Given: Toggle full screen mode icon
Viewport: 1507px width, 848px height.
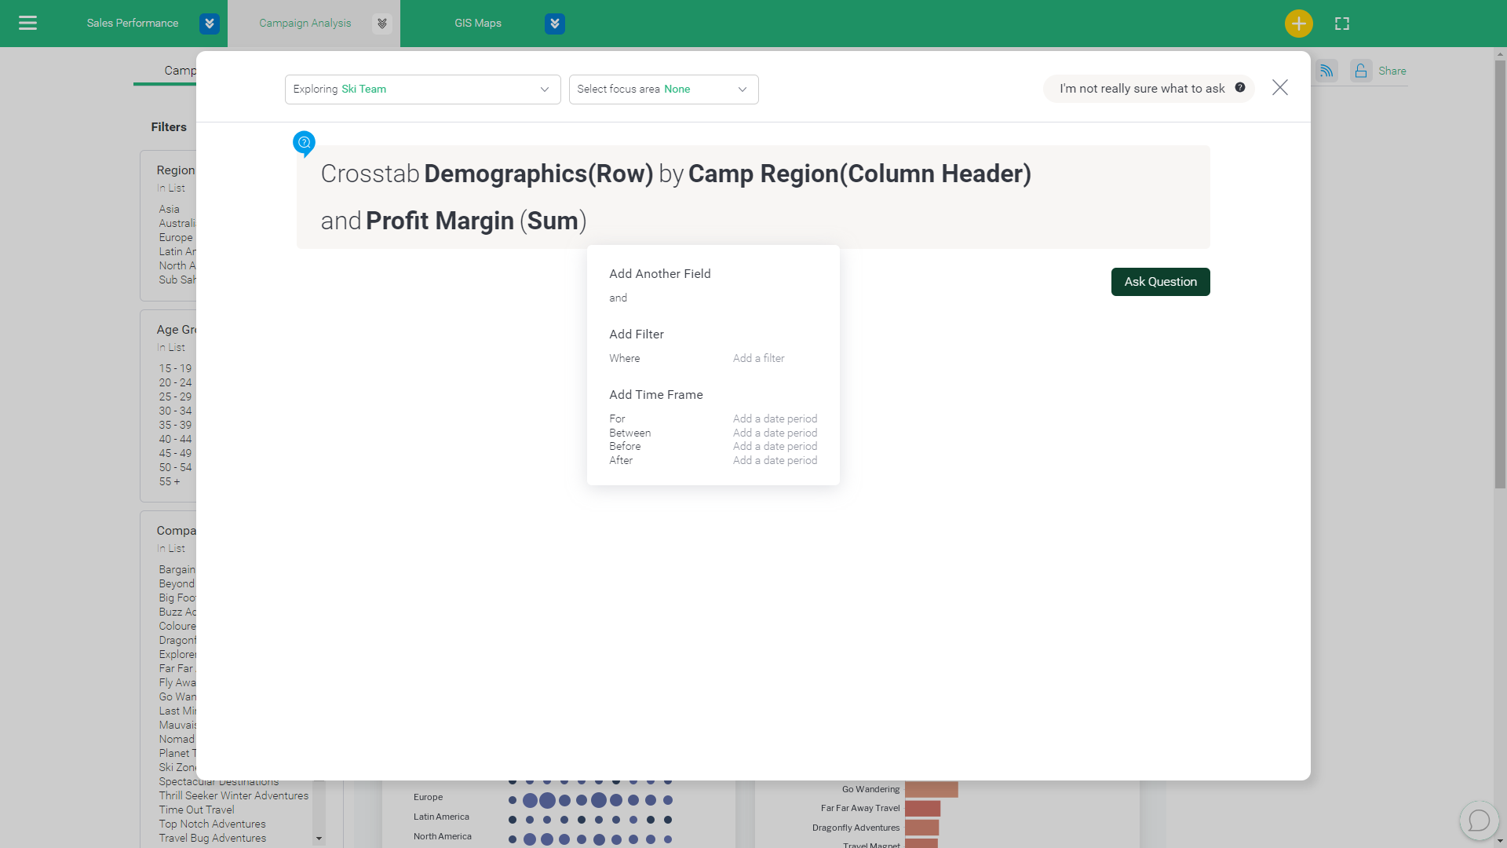Looking at the screenshot, I should (x=1342, y=24).
